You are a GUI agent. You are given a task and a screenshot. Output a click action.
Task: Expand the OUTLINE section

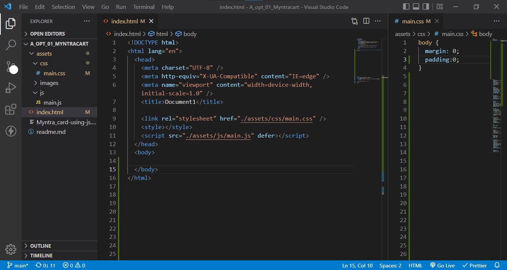(x=59, y=246)
